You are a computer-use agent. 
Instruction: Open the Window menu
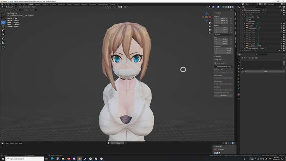coord(19,4)
